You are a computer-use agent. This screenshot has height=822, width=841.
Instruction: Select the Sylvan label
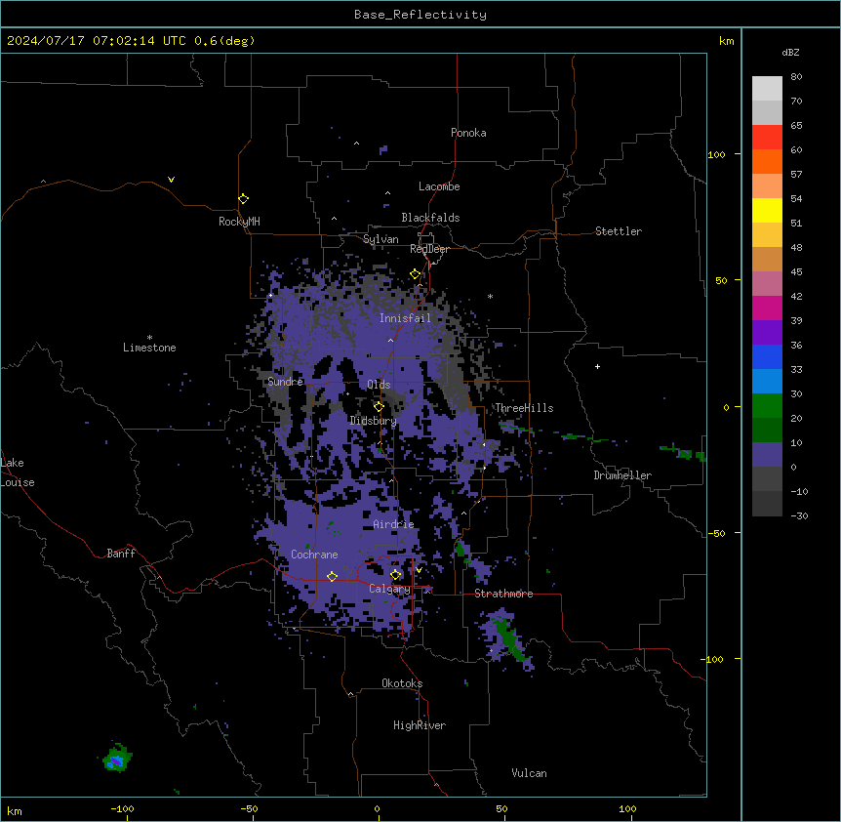(380, 239)
